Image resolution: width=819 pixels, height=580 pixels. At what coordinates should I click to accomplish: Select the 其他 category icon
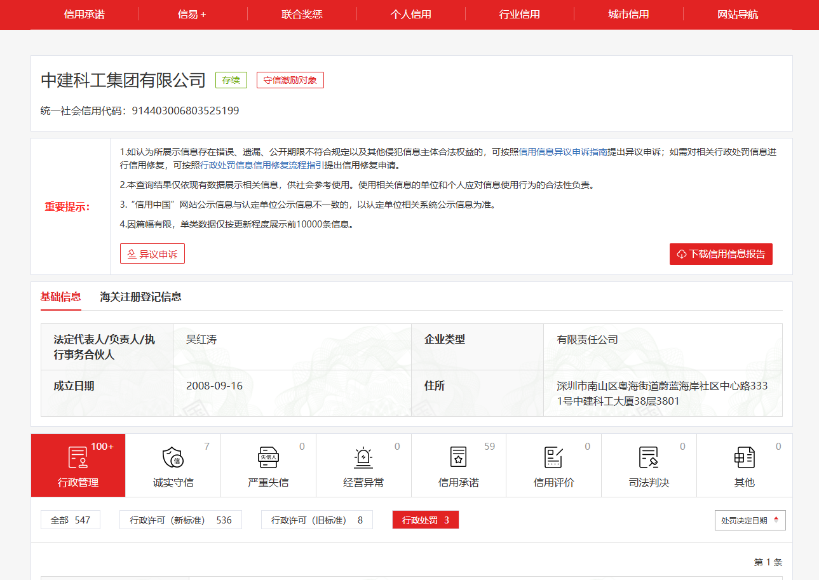pyautogui.click(x=744, y=457)
